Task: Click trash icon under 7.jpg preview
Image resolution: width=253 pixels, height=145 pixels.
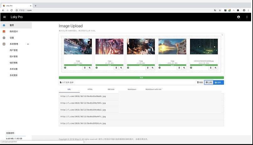Action: click(148, 67)
